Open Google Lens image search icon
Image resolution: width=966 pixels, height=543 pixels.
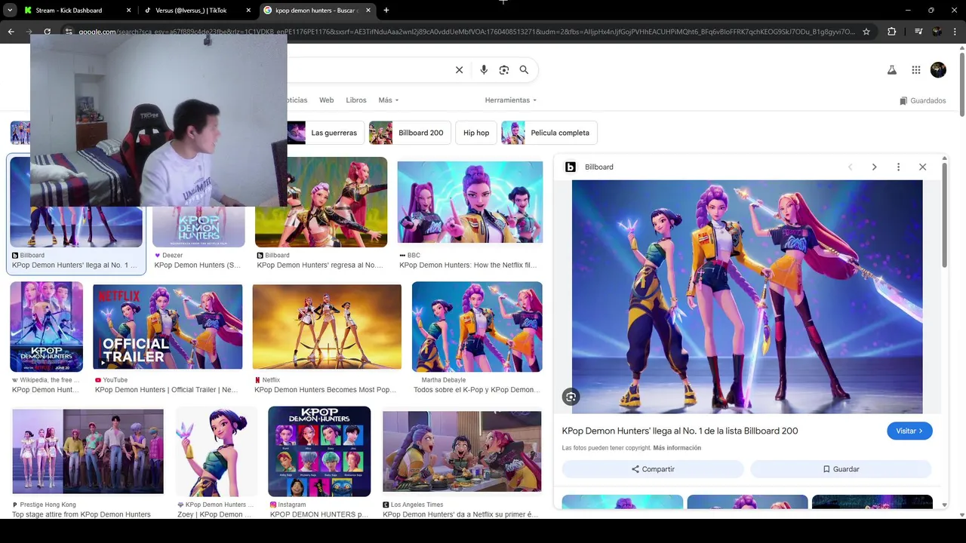(504, 70)
